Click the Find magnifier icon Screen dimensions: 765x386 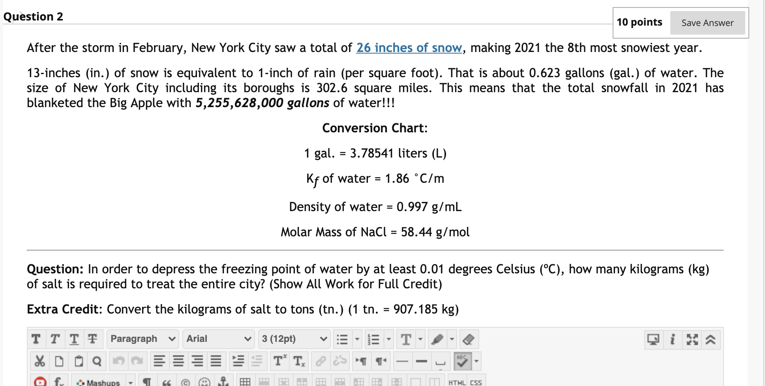(x=97, y=361)
